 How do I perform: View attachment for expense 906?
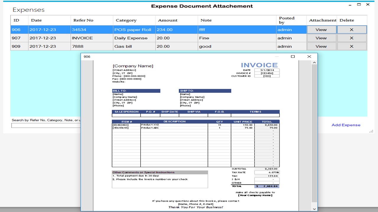321,29
